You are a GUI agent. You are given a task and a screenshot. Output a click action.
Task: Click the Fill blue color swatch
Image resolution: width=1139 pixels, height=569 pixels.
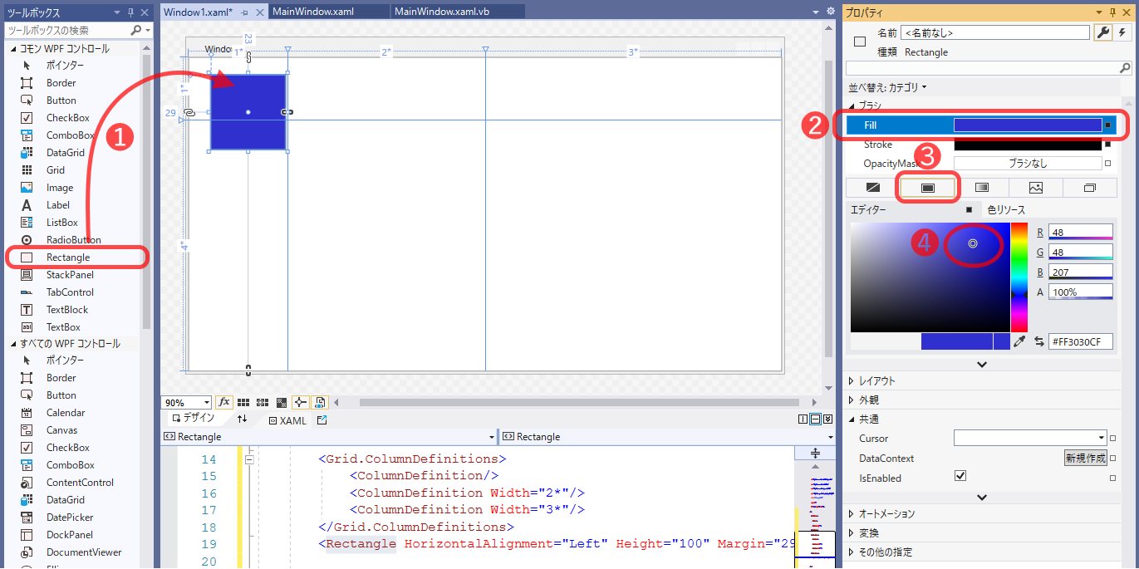pos(1028,125)
